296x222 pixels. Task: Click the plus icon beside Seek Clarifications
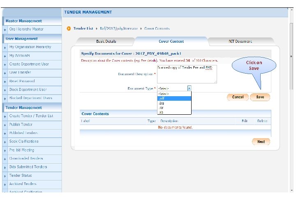(x=5, y=142)
